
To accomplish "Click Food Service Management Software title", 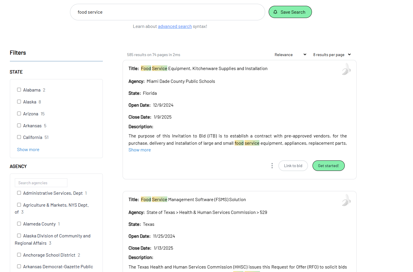I will tap(193, 200).
